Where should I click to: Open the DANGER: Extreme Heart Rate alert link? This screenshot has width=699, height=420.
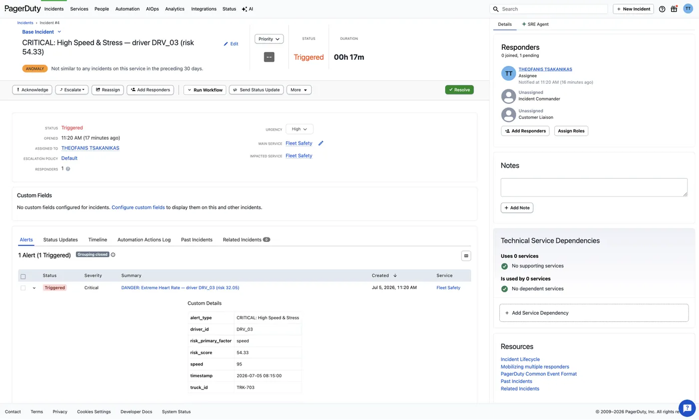[x=180, y=288]
